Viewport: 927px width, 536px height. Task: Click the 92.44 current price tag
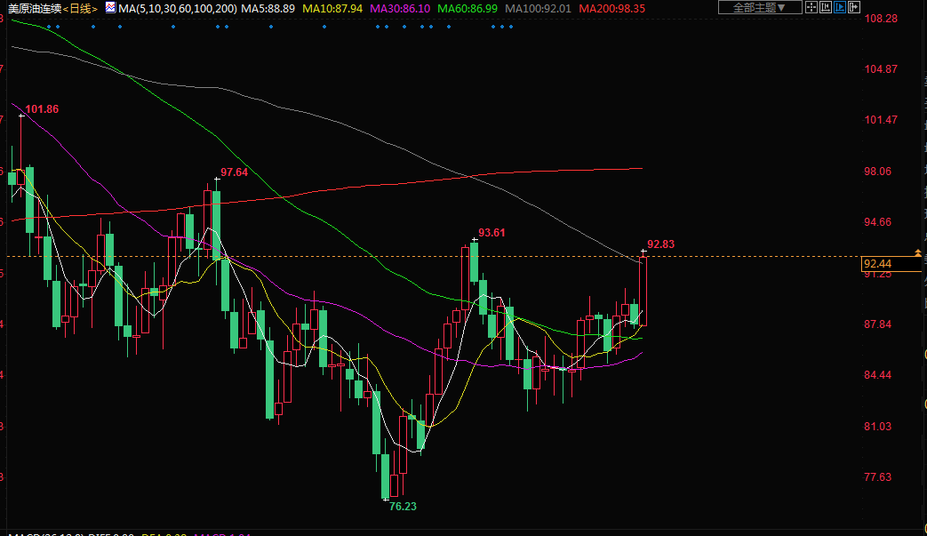point(877,264)
